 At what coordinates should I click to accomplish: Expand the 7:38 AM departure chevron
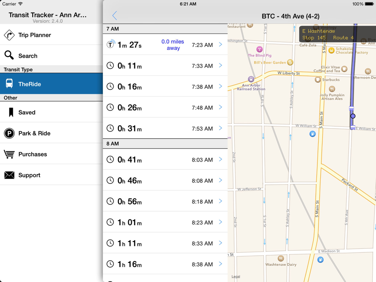point(221,86)
